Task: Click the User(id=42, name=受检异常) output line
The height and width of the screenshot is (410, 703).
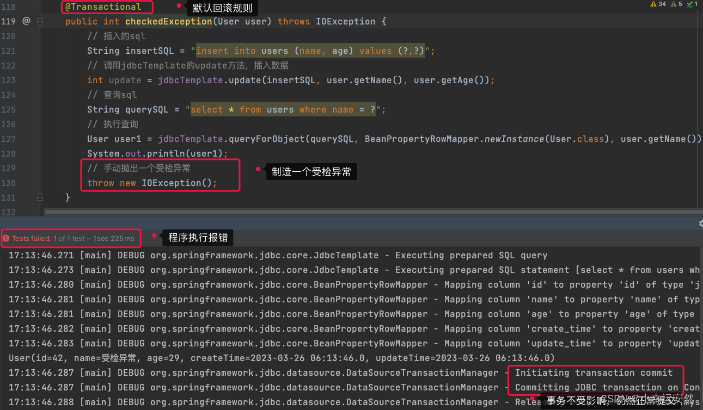Action: click(x=282, y=358)
